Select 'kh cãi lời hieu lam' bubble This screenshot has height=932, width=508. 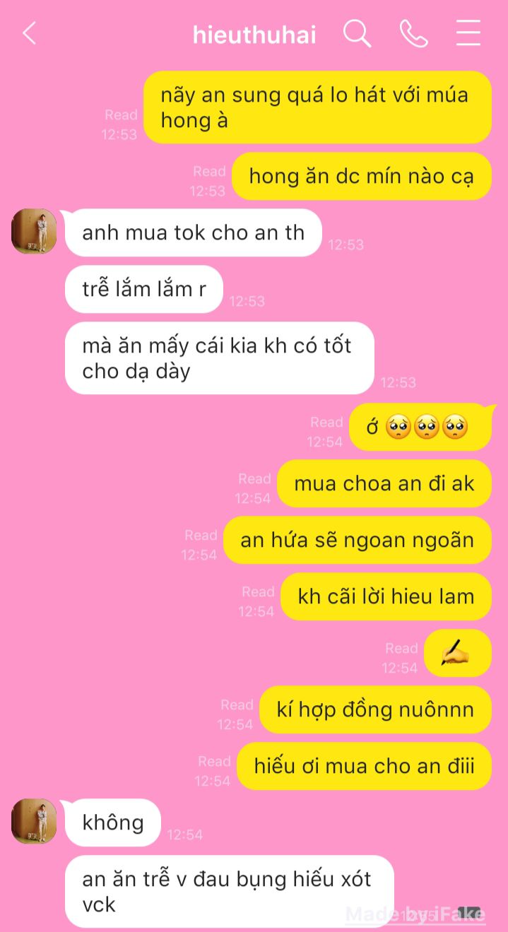pos(386,597)
